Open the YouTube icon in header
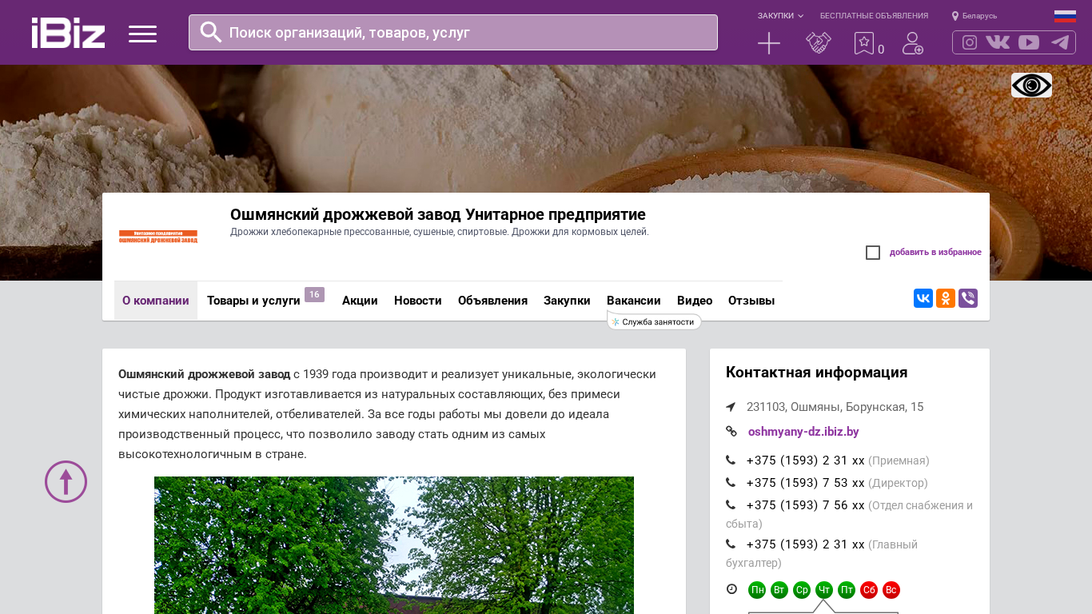 [1029, 42]
